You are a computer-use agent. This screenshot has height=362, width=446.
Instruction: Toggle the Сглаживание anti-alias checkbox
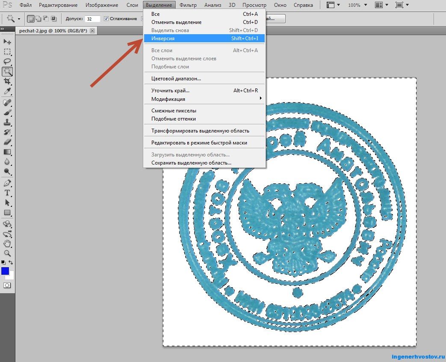pos(106,19)
